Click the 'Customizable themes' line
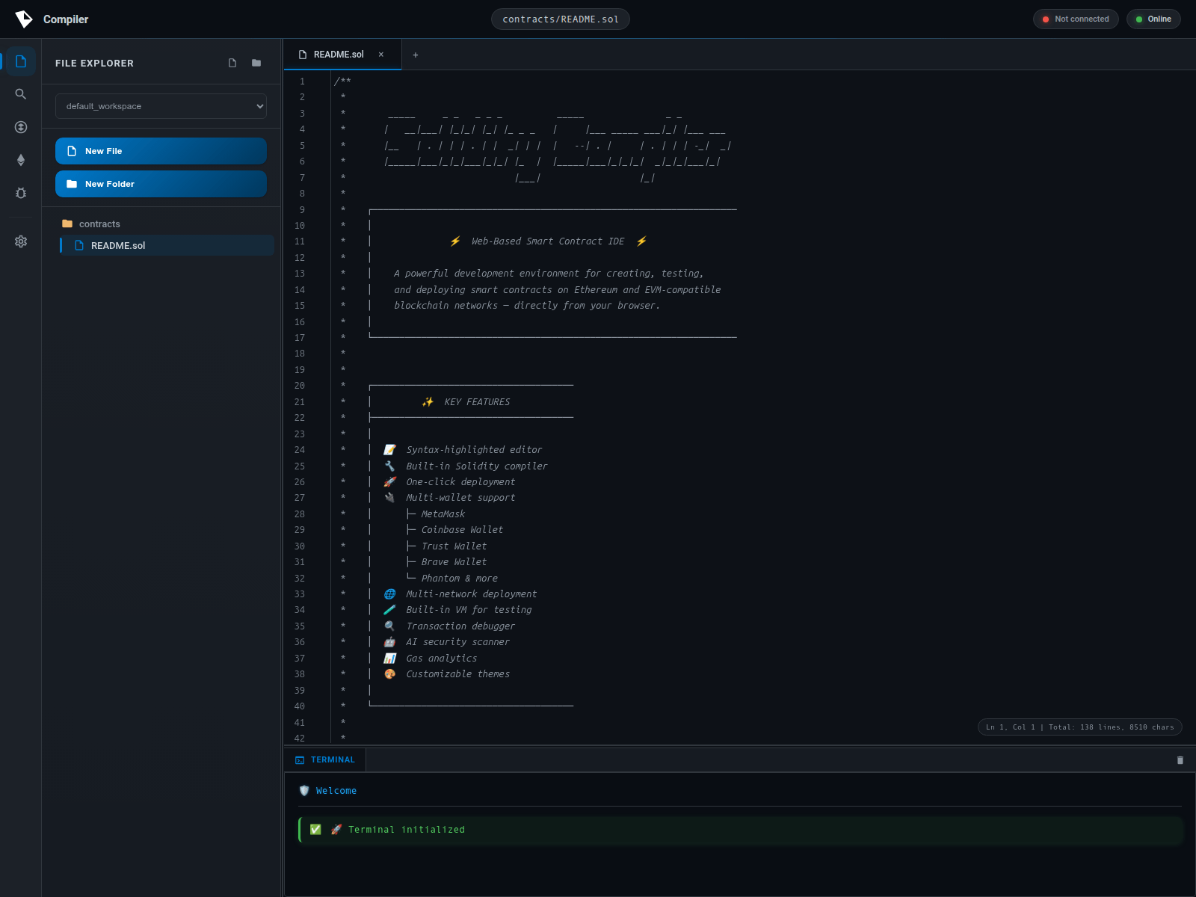Image resolution: width=1196 pixels, height=897 pixels. coord(457,674)
